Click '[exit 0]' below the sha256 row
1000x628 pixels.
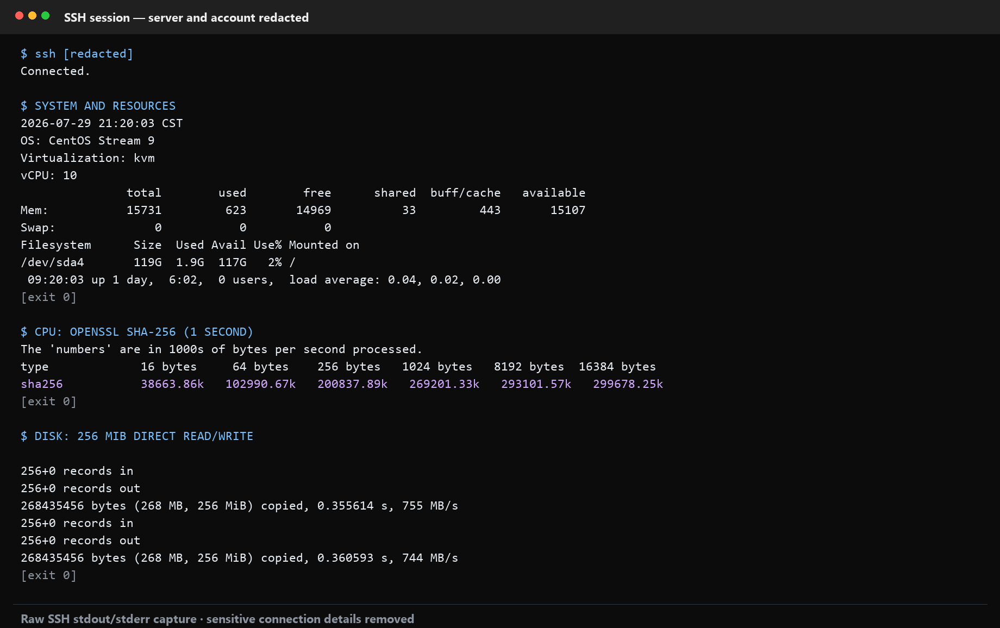coord(49,401)
